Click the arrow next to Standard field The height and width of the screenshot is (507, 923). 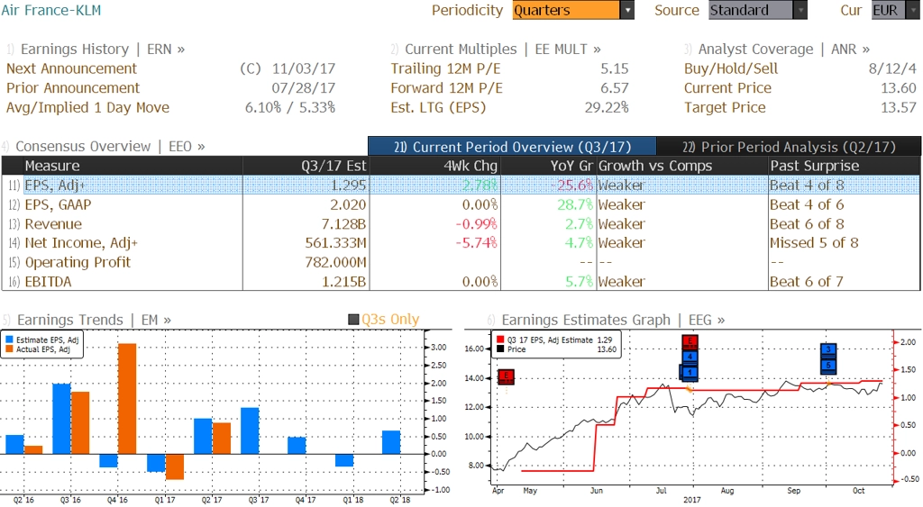click(x=800, y=10)
